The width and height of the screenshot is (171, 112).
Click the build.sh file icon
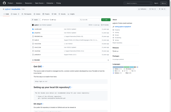tap(33, 40)
